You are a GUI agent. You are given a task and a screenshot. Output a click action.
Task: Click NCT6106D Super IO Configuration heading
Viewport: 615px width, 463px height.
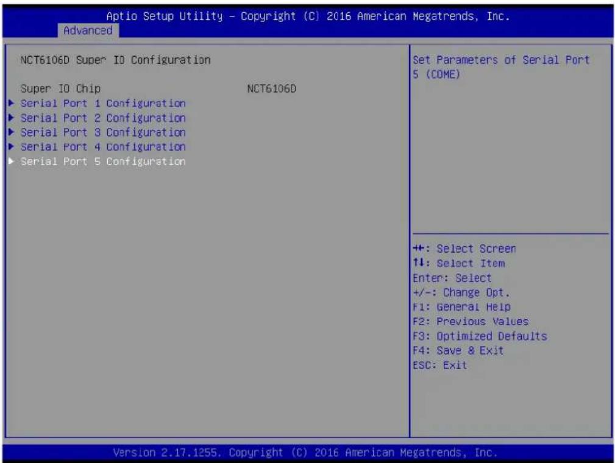click(x=115, y=60)
